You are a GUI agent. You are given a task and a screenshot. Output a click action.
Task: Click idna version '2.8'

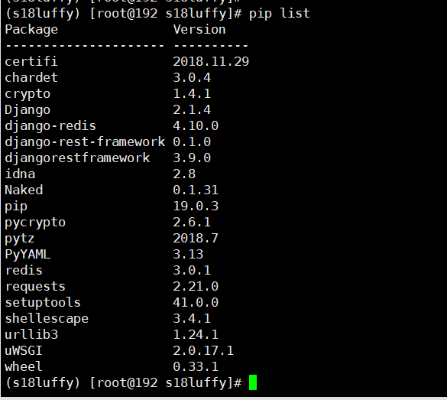tap(184, 174)
